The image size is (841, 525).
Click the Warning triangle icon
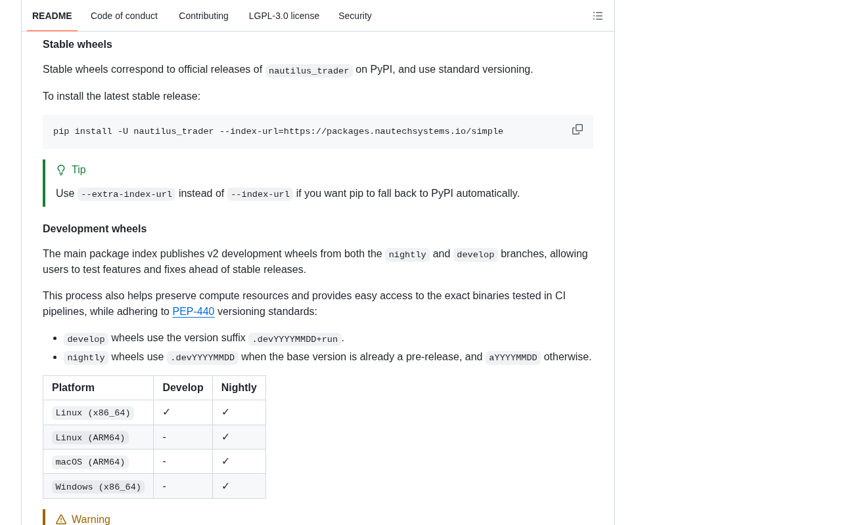click(x=61, y=520)
